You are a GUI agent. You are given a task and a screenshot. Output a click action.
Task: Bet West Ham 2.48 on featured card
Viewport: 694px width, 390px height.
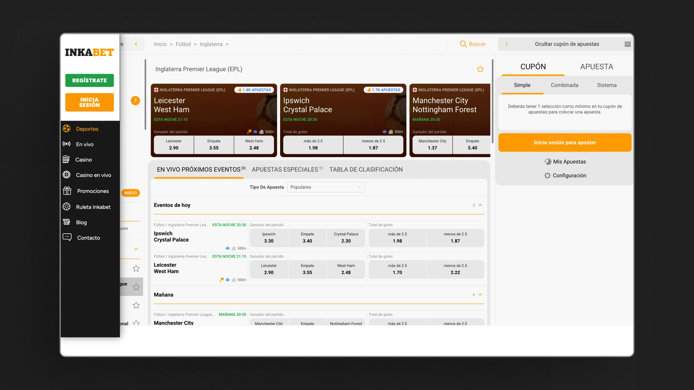tap(254, 145)
